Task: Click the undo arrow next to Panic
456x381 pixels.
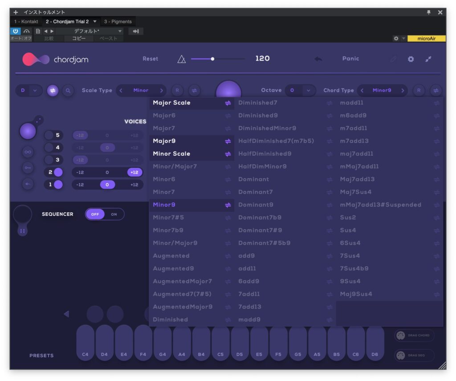Action: click(318, 59)
